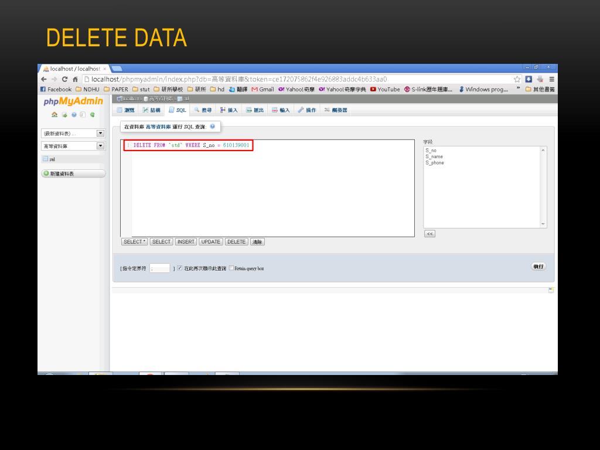The image size is (600, 450).
Task: Click the log out icon beside home icon
Action: pyautogui.click(x=64, y=115)
